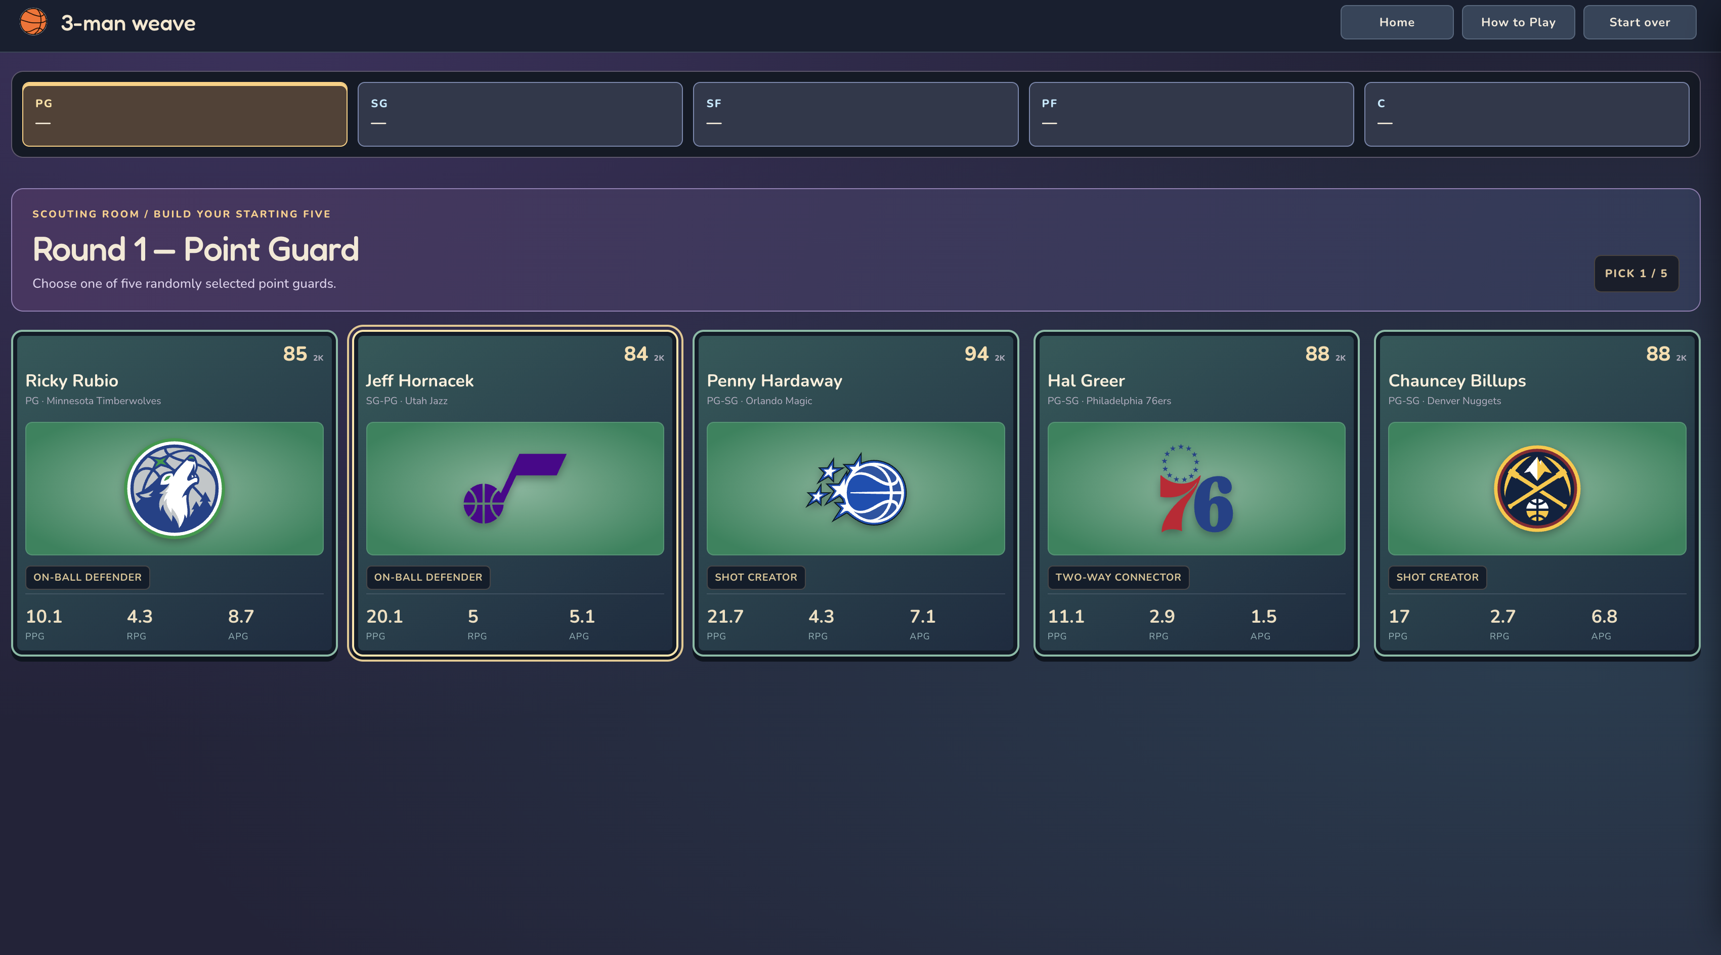The height and width of the screenshot is (955, 1721).
Task: Select the SF roster slot
Action: click(x=855, y=114)
